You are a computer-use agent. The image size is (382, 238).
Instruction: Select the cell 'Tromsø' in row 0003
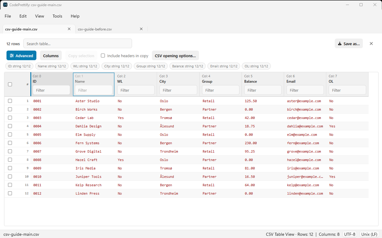click(166, 118)
